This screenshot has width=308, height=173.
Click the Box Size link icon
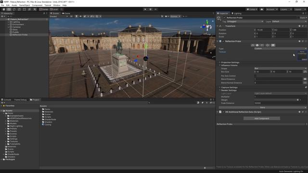click(305, 72)
